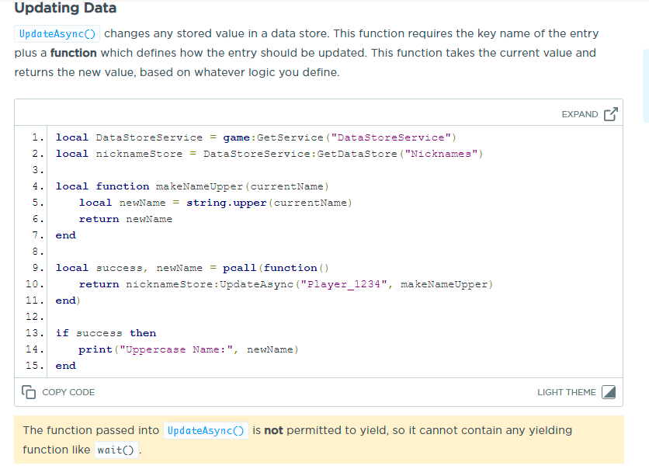The height and width of the screenshot is (469, 649).
Task: Click the print statement on line 14
Action: click(x=95, y=349)
